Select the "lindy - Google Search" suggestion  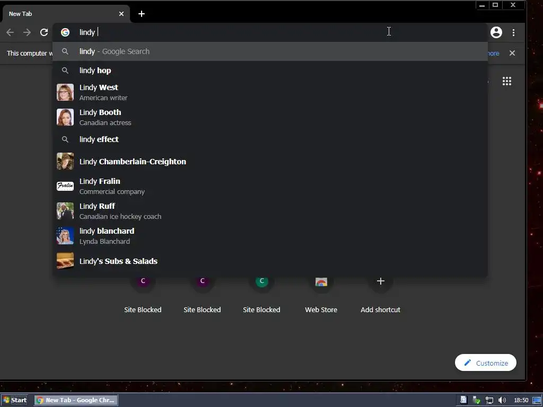click(x=270, y=51)
